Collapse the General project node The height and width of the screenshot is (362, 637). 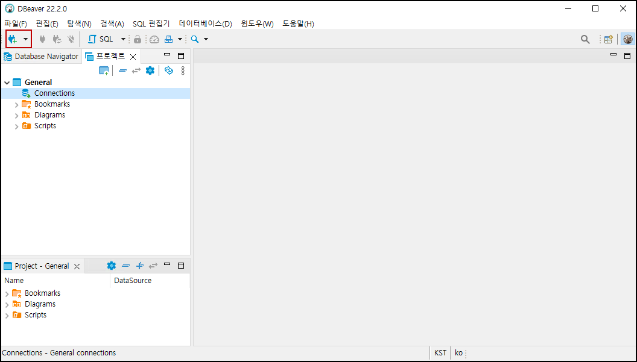coord(7,83)
